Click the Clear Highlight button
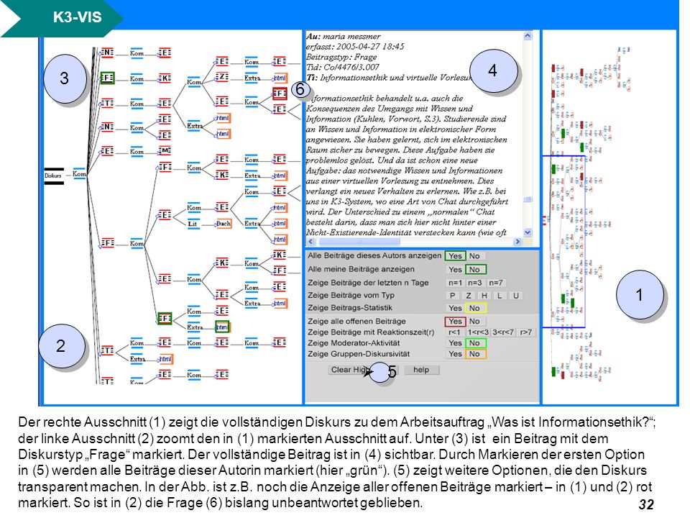 (x=363, y=370)
